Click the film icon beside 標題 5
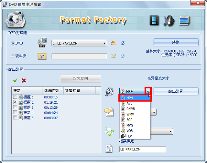Viewport: 207px width, 163px height. click(21, 118)
